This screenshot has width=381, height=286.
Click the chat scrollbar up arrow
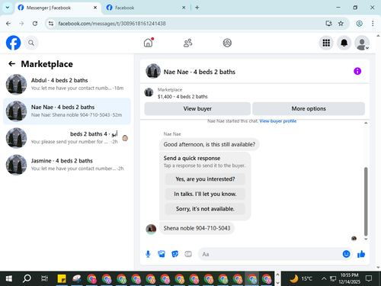coord(366,123)
